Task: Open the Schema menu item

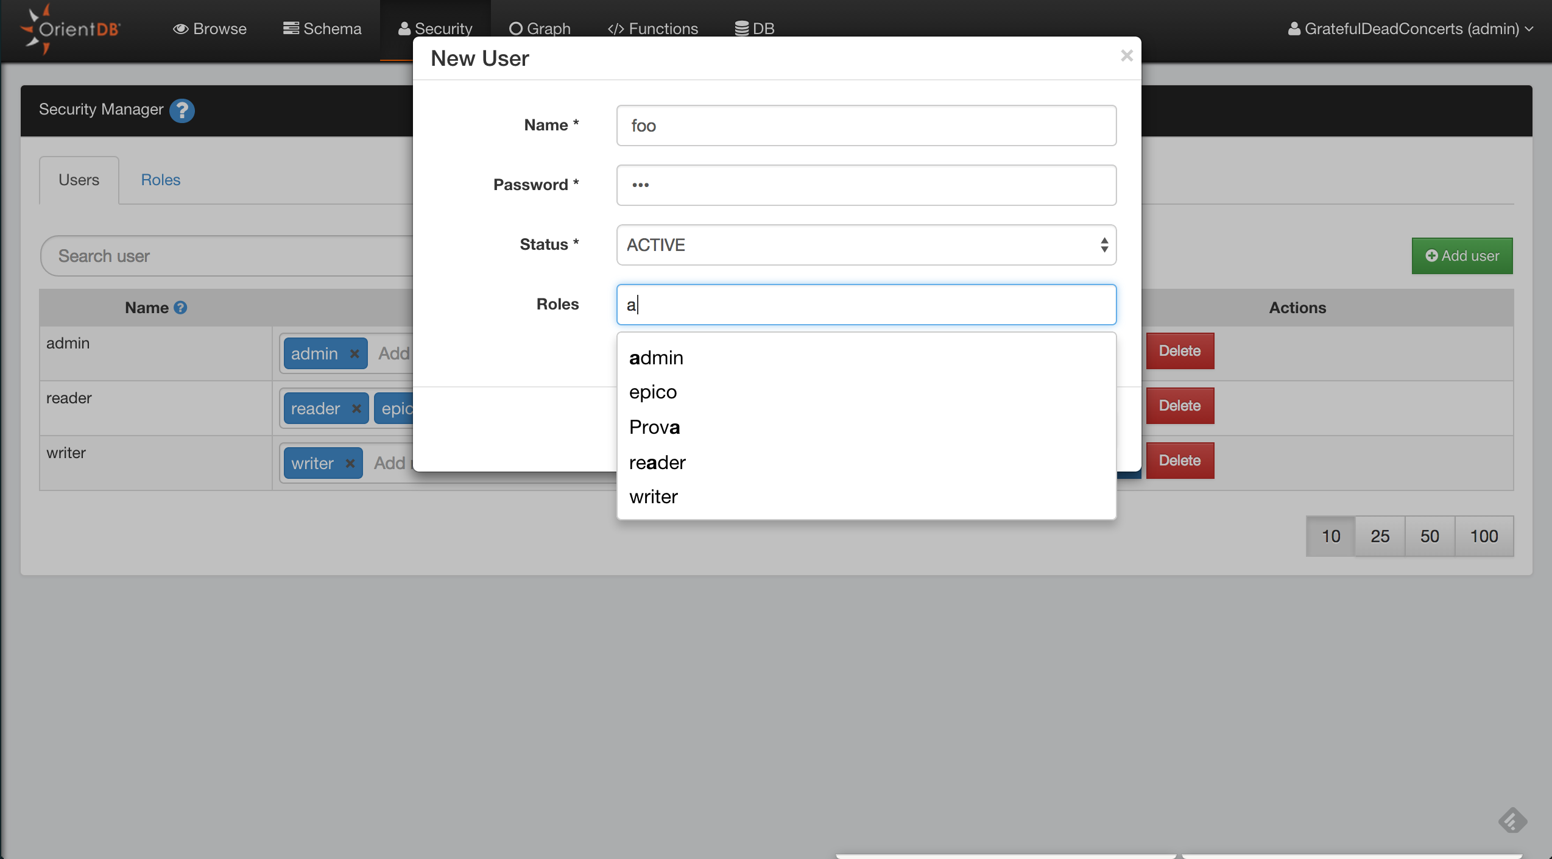Action: point(322,29)
